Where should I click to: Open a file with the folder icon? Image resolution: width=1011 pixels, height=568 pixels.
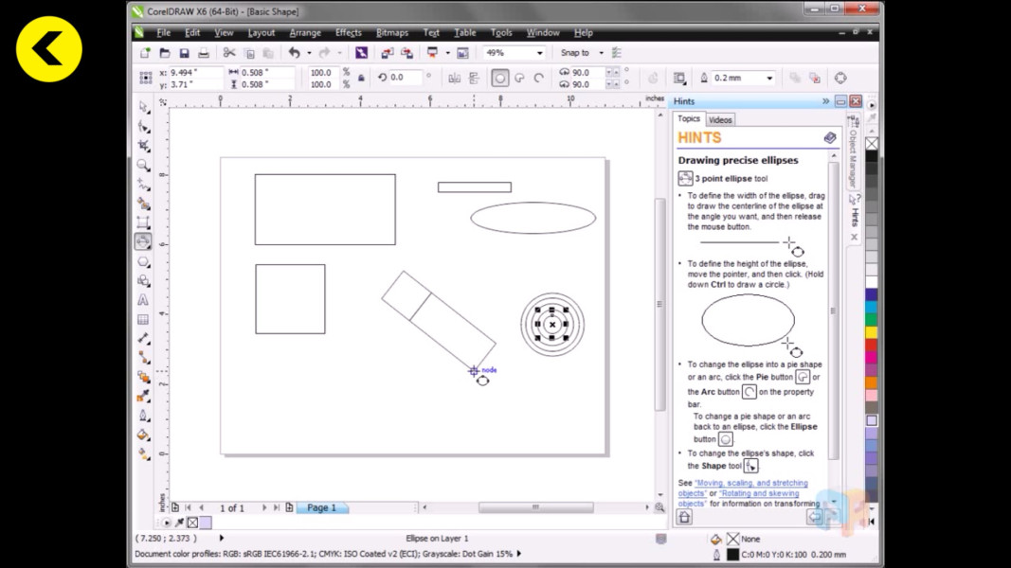pyautogui.click(x=165, y=53)
